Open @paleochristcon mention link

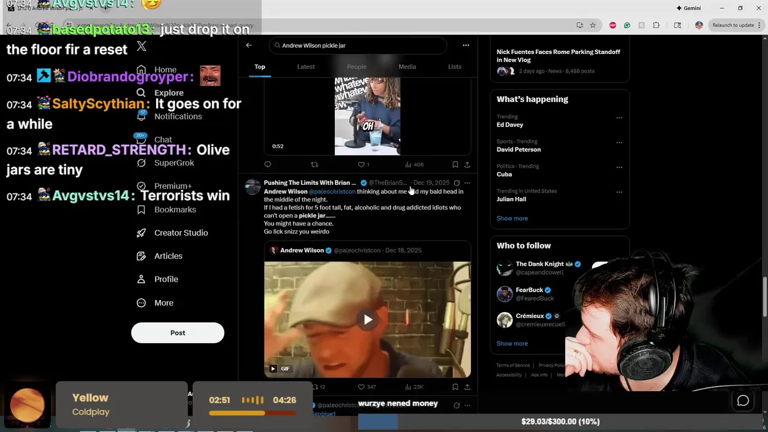[x=332, y=191]
